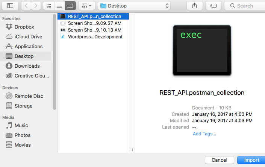Click the large exec preview thumbnail
The width and height of the screenshot is (265, 167).
(202, 50)
